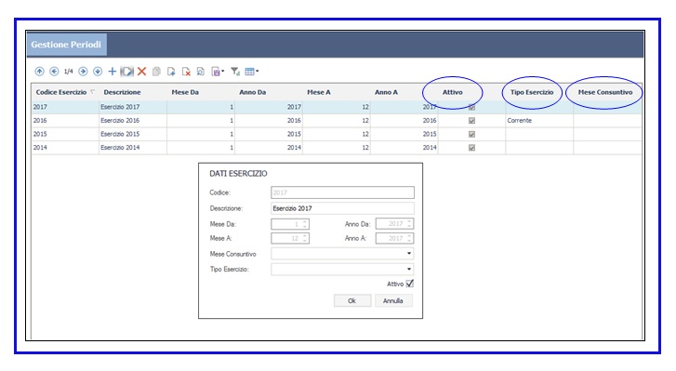Click sort arrow in Codice Esercizio header
Viewport: 676px width, 371px height.
(92, 92)
